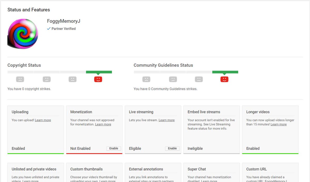
Task: Click the neutral face under Copyright Status
Action: pyautogui.click(x=73, y=79)
